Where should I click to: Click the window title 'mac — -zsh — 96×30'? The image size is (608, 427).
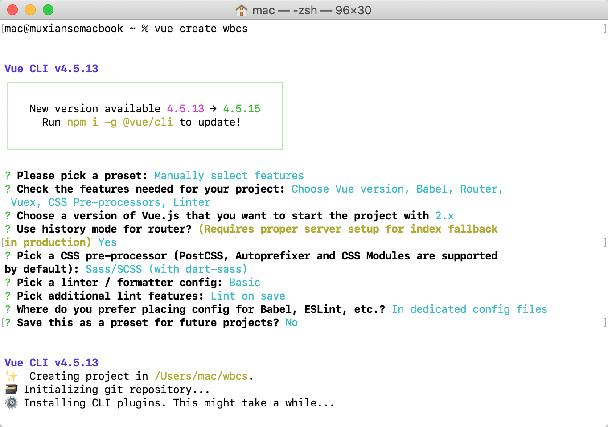tap(312, 10)
